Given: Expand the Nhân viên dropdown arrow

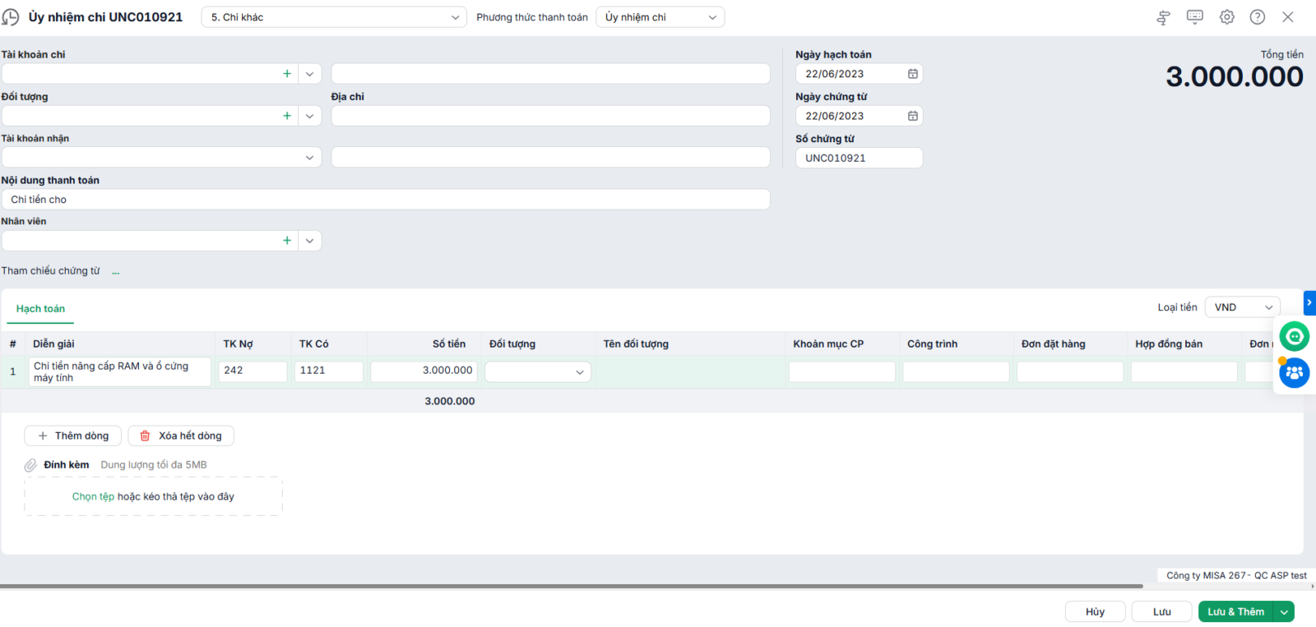Looking at the screenshot, I should coord(309,241).
